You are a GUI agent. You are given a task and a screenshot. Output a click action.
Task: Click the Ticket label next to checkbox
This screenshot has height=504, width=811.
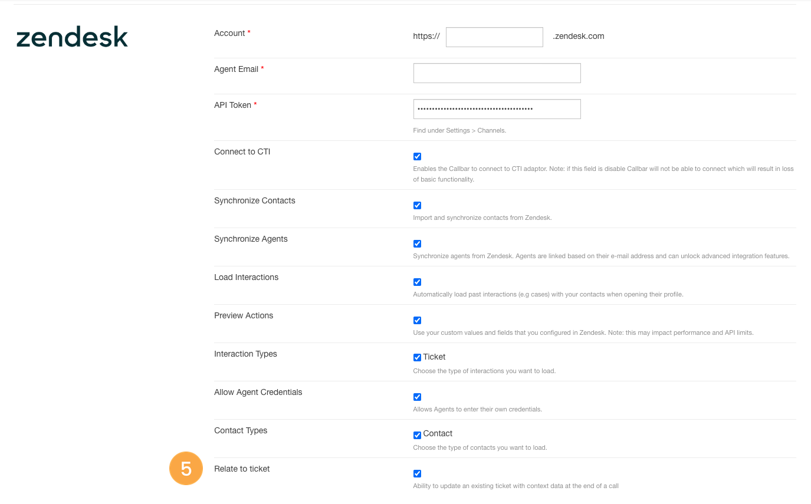[x=435, y=357]
